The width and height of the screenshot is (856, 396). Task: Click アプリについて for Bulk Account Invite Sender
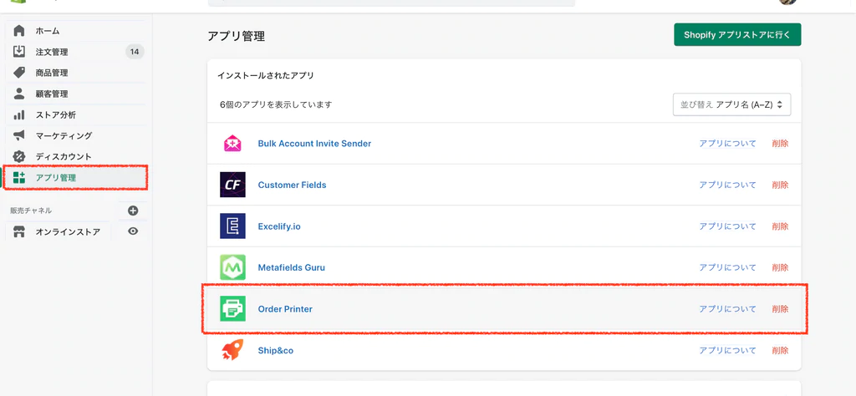tap(728, 144)
